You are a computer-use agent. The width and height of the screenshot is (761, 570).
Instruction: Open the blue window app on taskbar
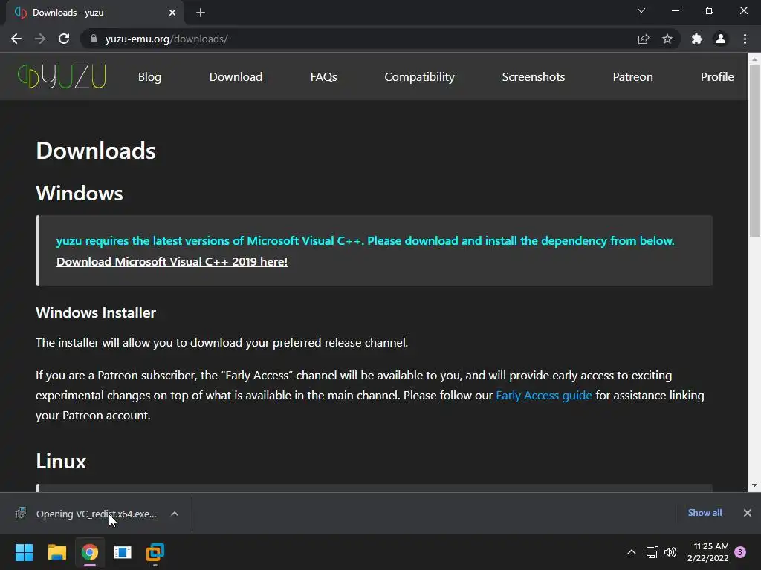pos(123,552)
